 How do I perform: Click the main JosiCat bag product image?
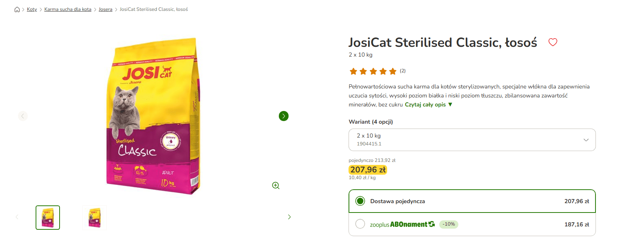pyautogui.click(x=154, y=116)
